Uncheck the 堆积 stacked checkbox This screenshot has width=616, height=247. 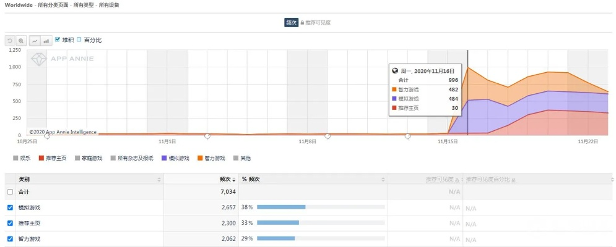click(58, 40)
